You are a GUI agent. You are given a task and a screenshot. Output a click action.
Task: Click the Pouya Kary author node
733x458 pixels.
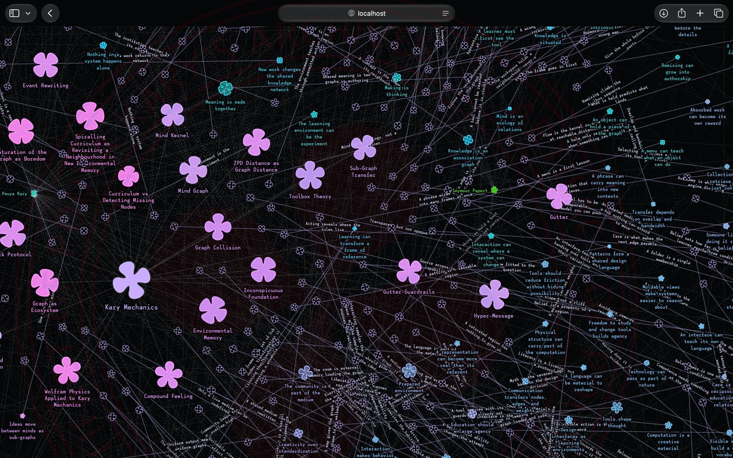click(34, 193)
